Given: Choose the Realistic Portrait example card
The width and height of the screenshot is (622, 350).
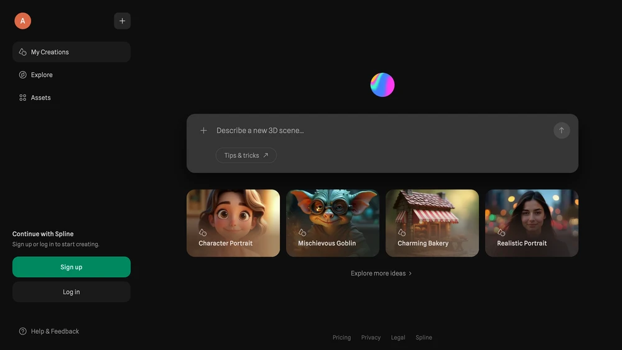Looking at the screenshot, I should (532, 223).
